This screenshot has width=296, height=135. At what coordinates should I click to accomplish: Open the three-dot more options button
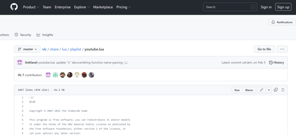[x=282, y=49]
